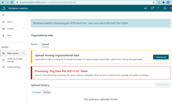Click the Upload missing organizational data heading

(57, 55)
